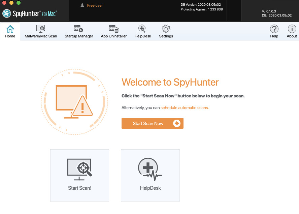Follow the schedule automatic scans link
The height and width of the screenshot is (214, 299).
[x=185, y=108]
